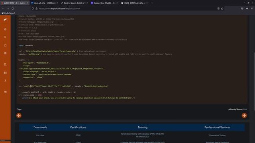Image resolution: width=255 pixels, height=143 pixels.
Task: Open a new browser tab
Action: [x=152, y=3]
